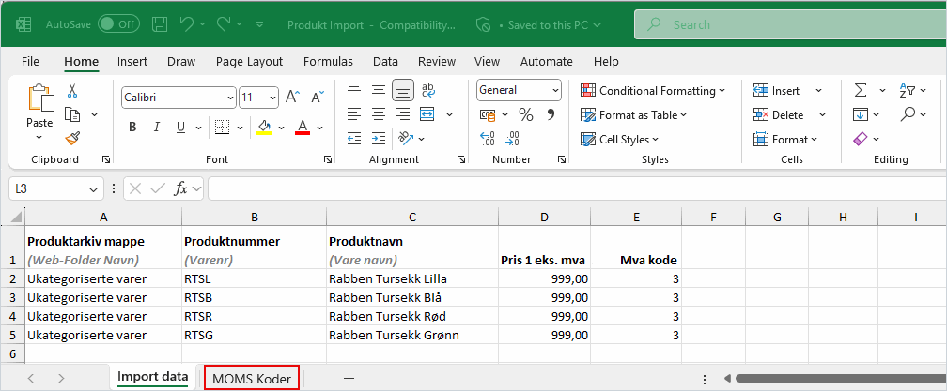
Task: Open the Calibri font name dropdown
Action: [x=230, y=98]
